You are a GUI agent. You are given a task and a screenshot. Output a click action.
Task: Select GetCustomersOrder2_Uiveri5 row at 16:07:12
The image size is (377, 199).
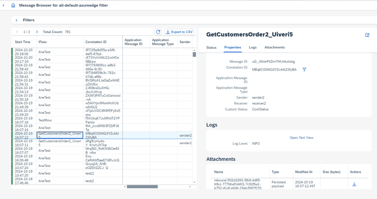pyautogui.click(x=102, y=135)
